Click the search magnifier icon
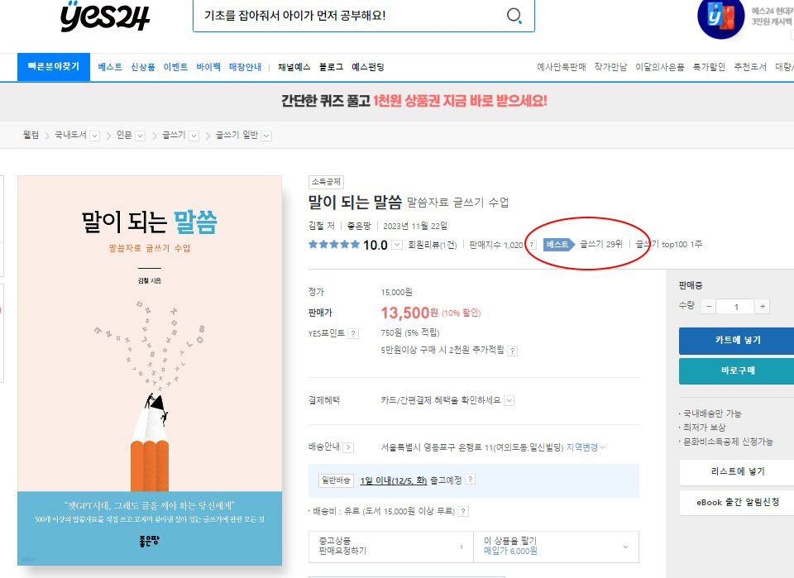The width and height of the screenshot is (794, 578). (514, 15)
